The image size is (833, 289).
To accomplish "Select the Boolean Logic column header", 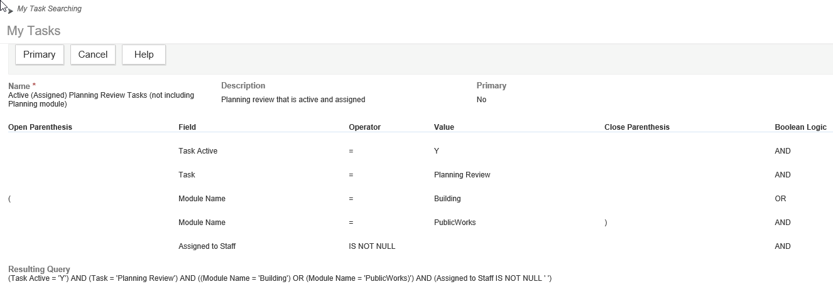I will click(800, 127).
